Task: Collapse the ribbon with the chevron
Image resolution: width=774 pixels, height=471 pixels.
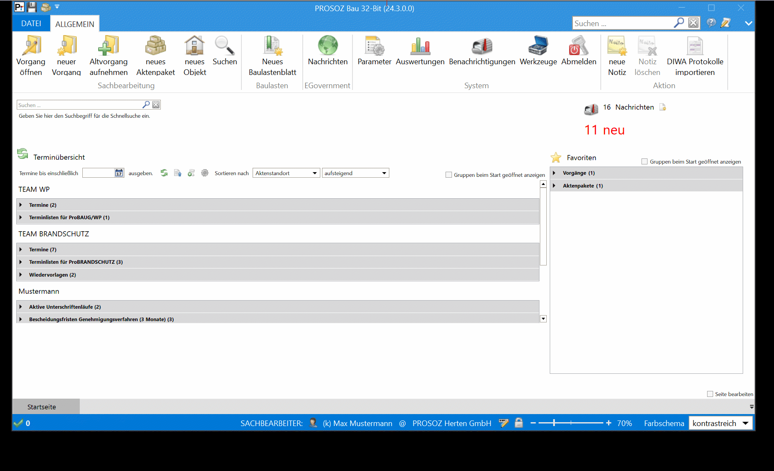Action: tap(749, 23)
